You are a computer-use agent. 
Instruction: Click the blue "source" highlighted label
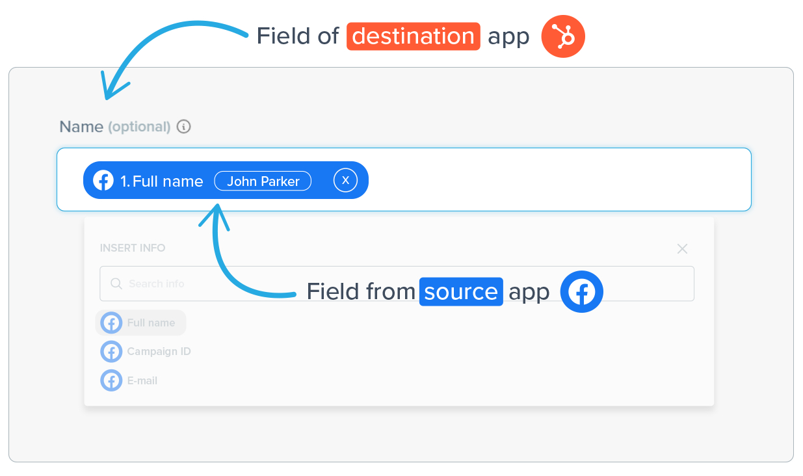point(460,292)
